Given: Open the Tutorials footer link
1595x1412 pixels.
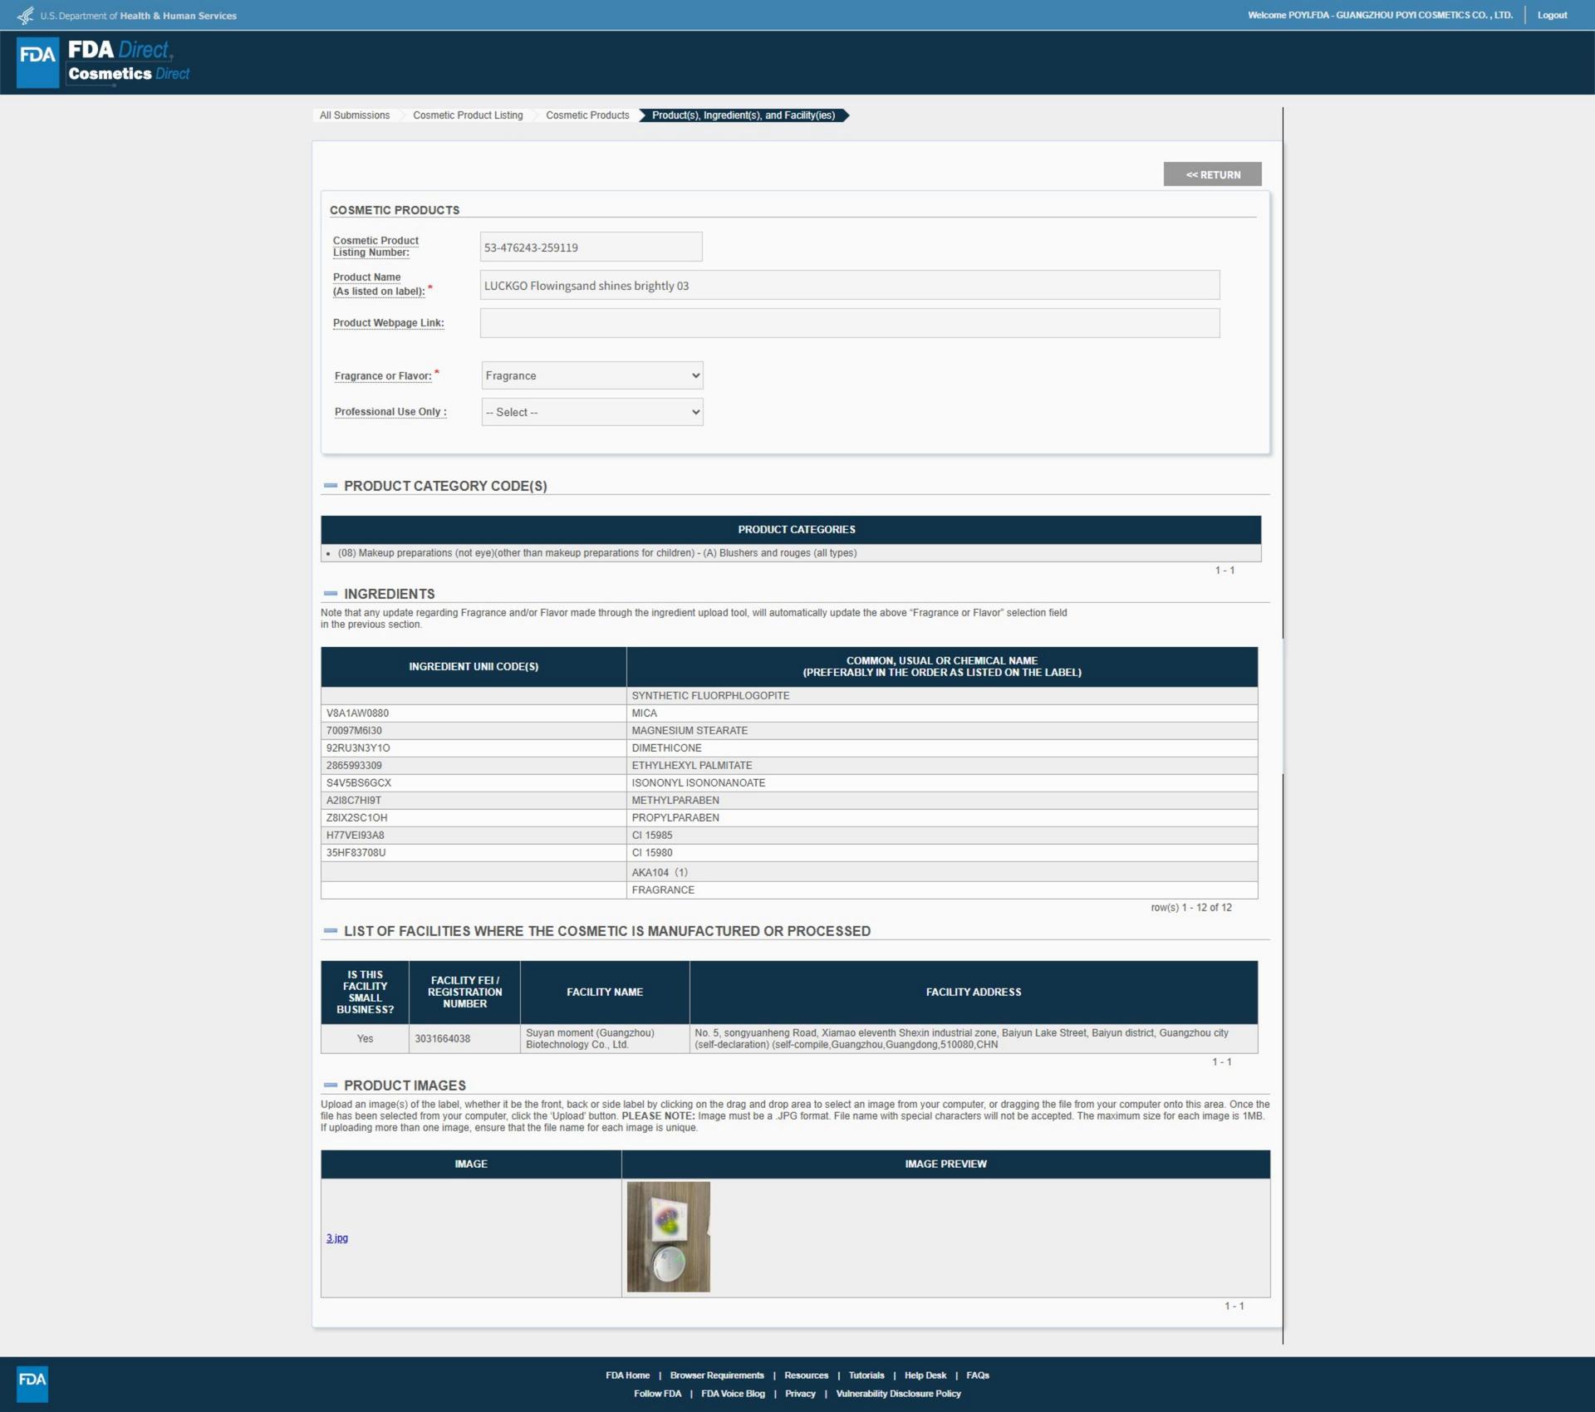Looking at the screenshot, I should [x=866, y=1375].
